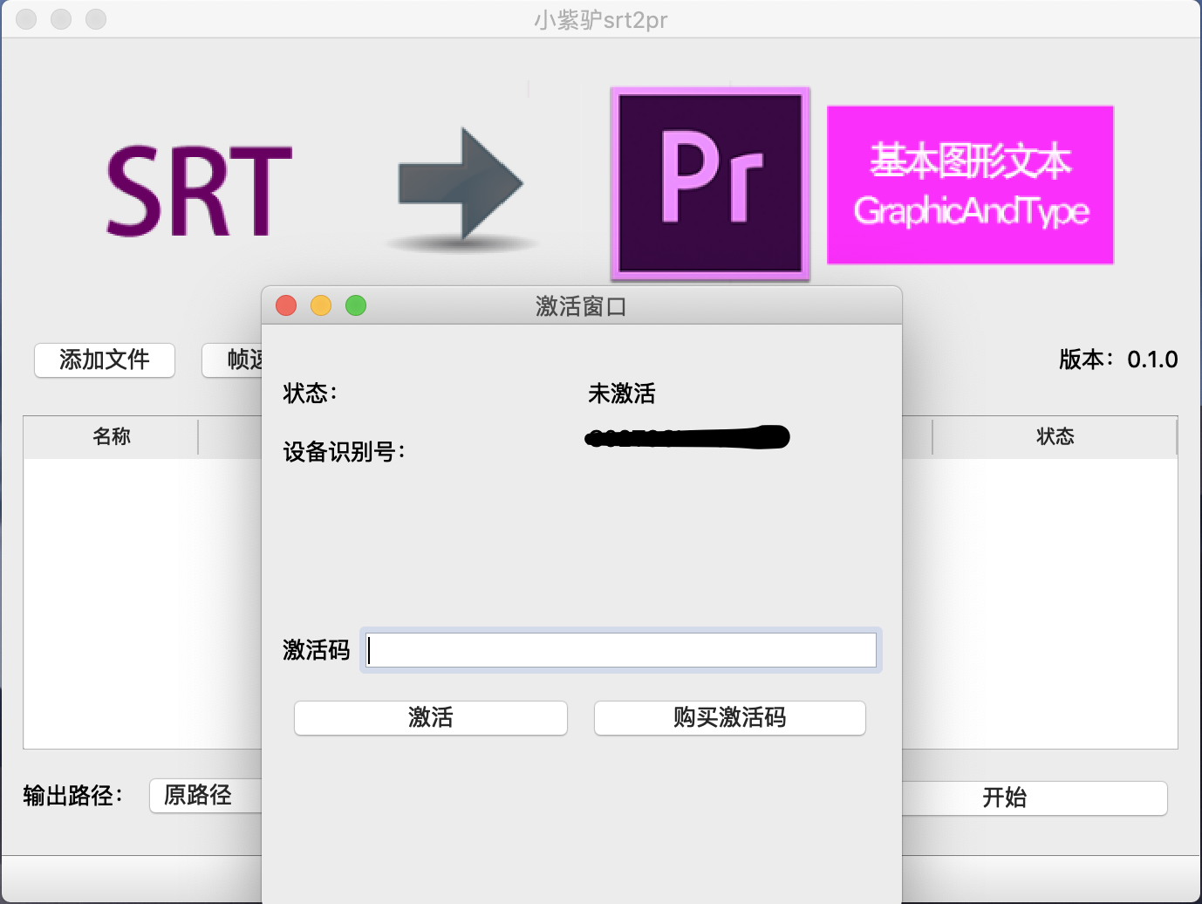The image size is (1202, 904).
Task: Click the 状态 column header in file table
Action: (1055, 436)
